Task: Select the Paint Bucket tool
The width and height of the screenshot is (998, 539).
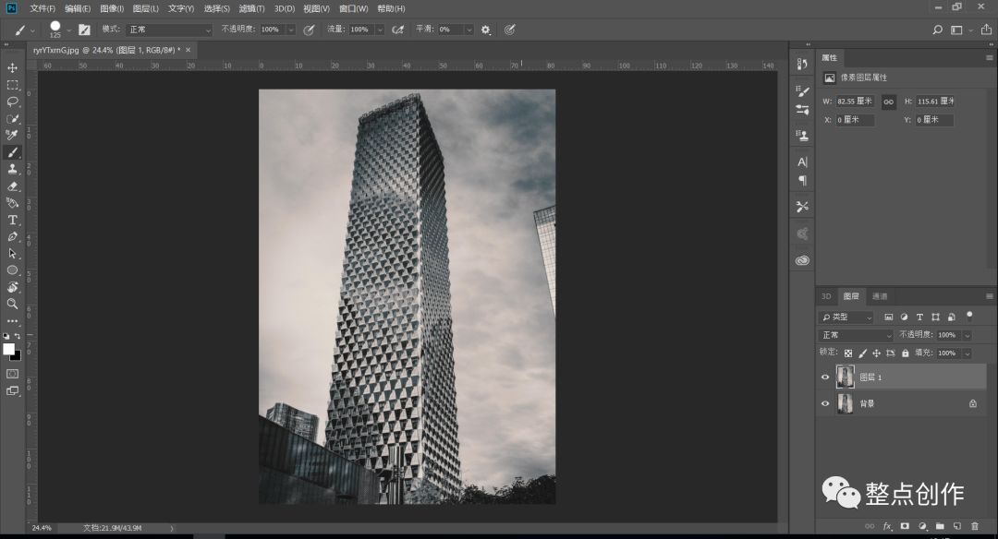Action: tap(12, 203)
